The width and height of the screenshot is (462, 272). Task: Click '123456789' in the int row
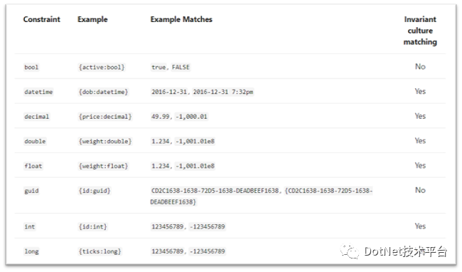[x=167, y=227]
